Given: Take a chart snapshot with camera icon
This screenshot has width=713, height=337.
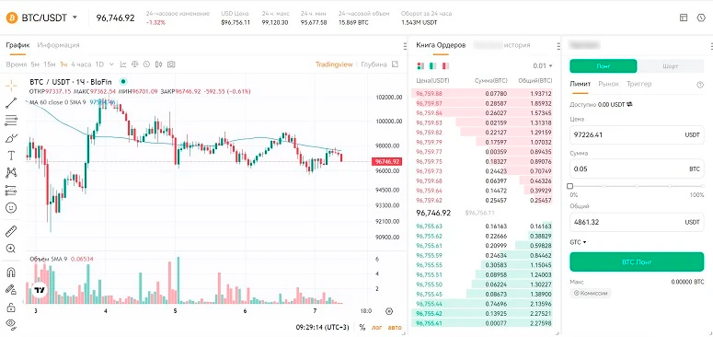Looking at the screenshot, I should [171, 64].
